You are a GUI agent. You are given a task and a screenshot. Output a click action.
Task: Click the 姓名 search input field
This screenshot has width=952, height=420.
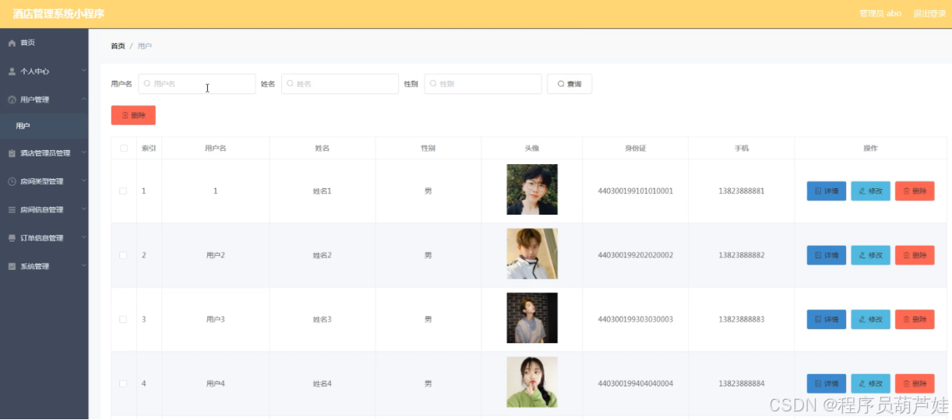click(340, 84)
